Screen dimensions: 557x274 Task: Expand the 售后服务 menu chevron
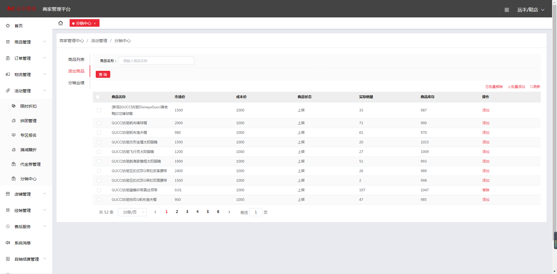click(x=45, y=226)
